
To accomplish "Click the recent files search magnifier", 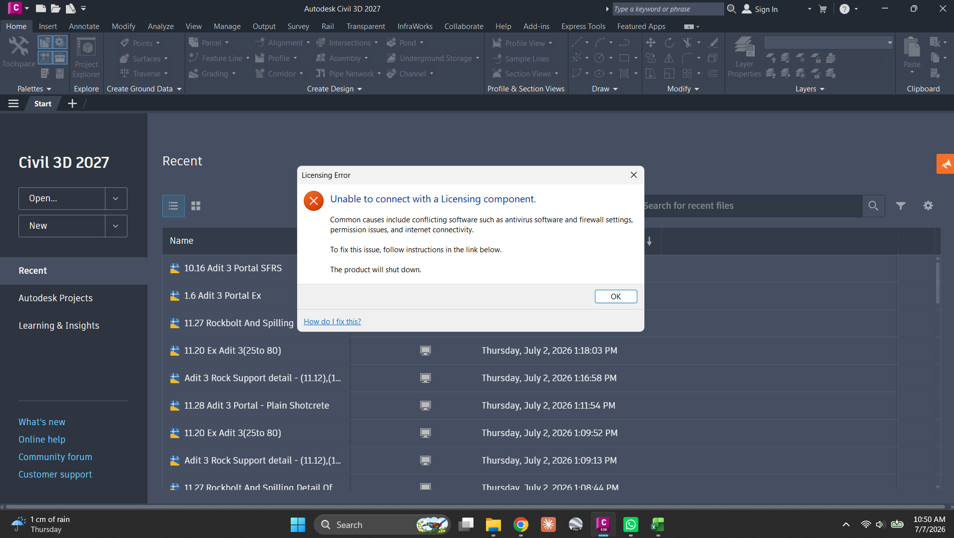I will 873,206.
